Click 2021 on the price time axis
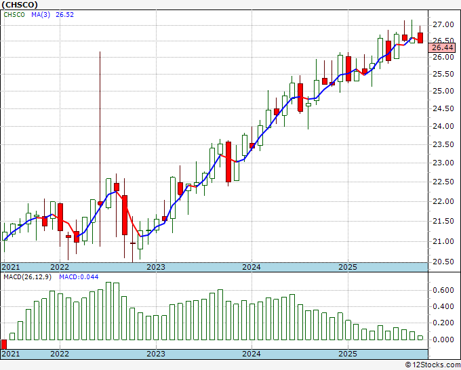This screenshot has height=370, width=461. coord(11,267)
